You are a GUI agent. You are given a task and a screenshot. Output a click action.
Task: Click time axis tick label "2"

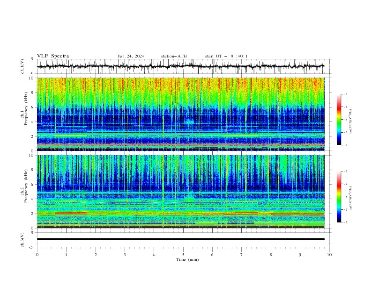[x=96, y=255]
